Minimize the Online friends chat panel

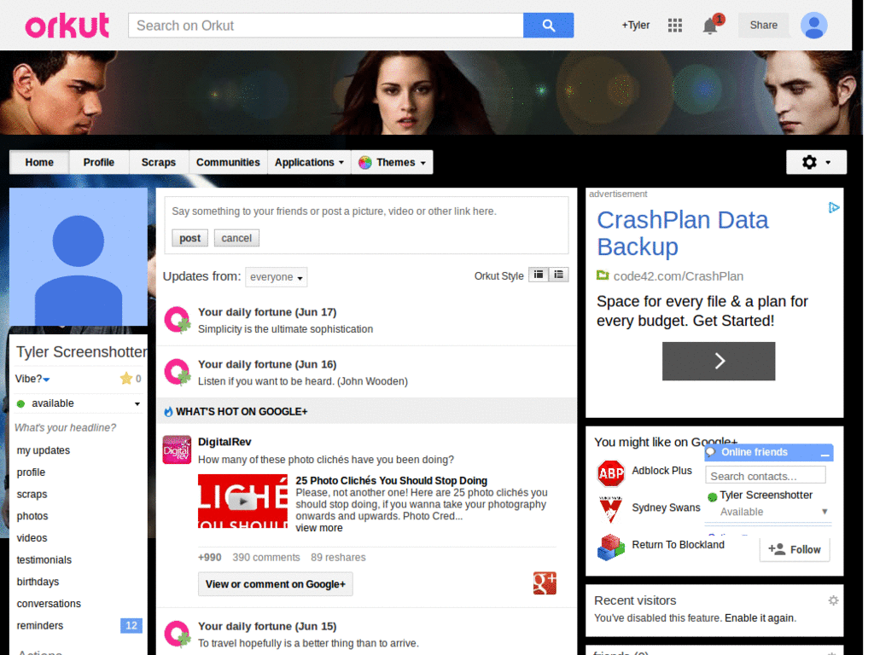click(825, 455)
